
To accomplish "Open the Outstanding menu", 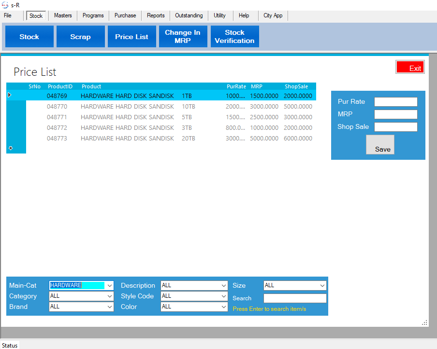I will click(x=189, y=15).
